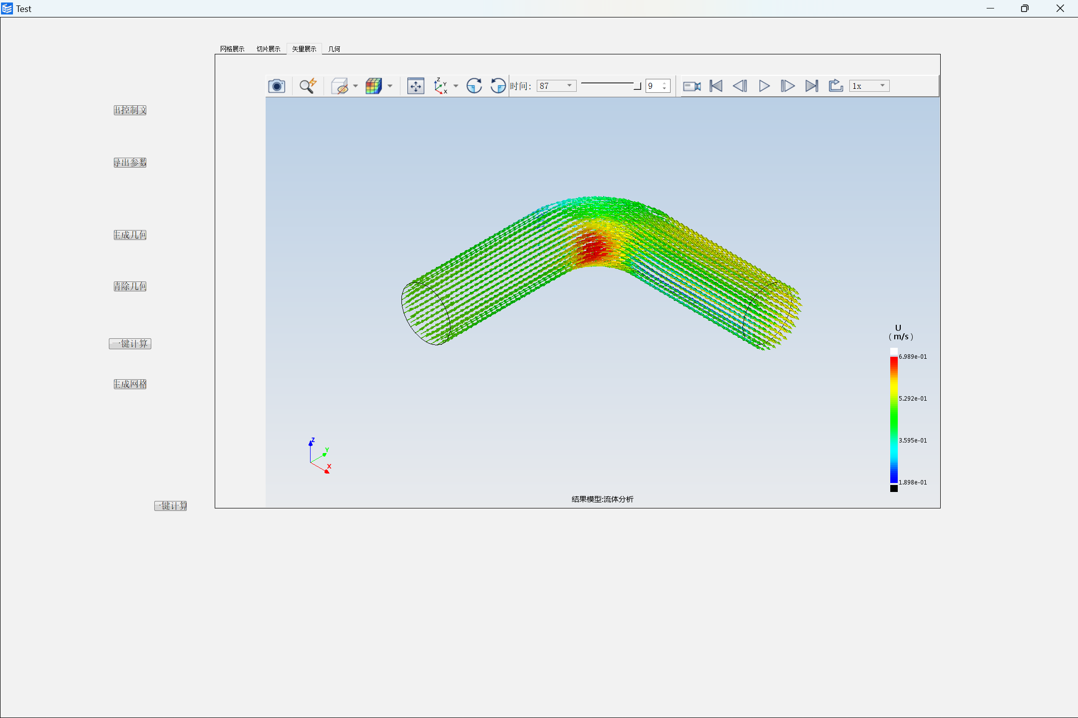The height and width of the screenshot is (718, 1078).
Task: Decrease the frame number with down arrow
Action: point(665,89)
